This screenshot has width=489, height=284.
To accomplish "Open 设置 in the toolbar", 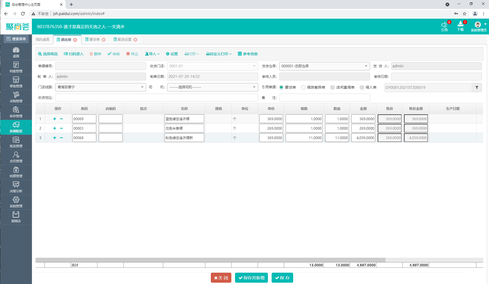I will click(x=172, y=54).
